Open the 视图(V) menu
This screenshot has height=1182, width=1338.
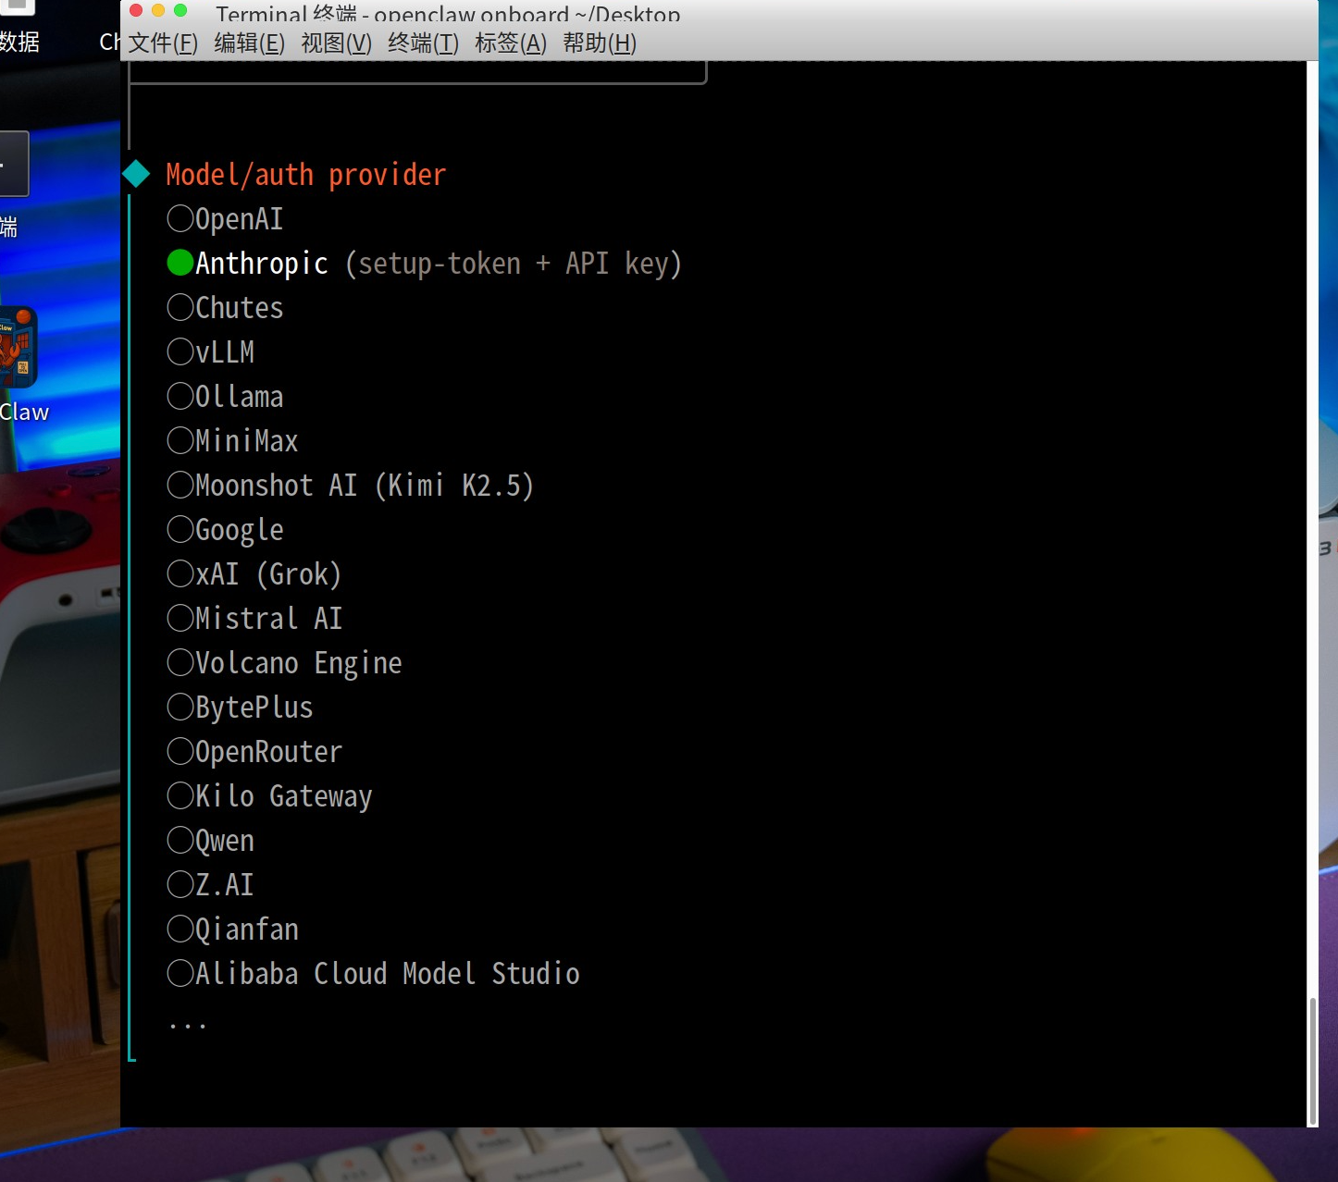[x=337, y=43]
